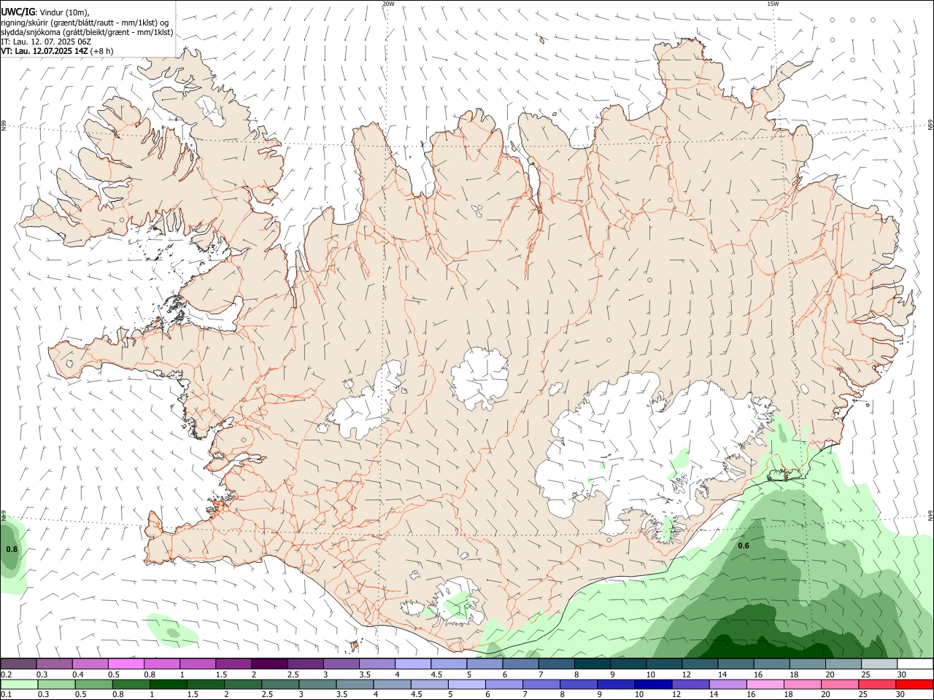Click the 15W longitude label
The height and width of the screenshot is (700, 934).
coord(773,4)
